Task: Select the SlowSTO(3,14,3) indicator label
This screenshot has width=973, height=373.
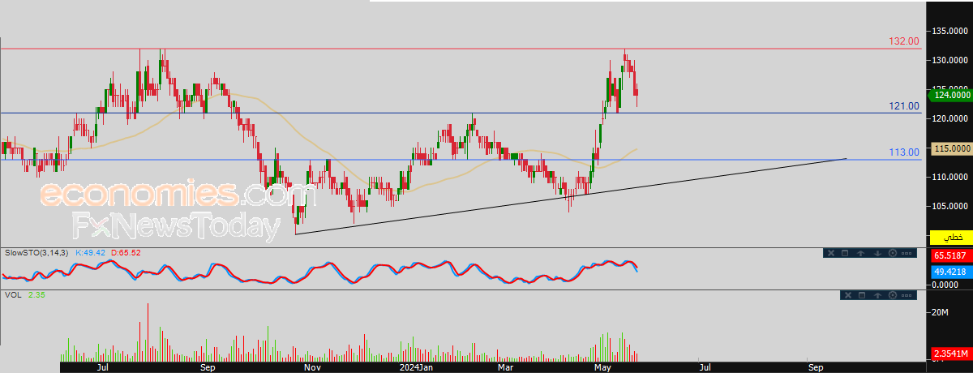Action: click(x=35, y=253)
